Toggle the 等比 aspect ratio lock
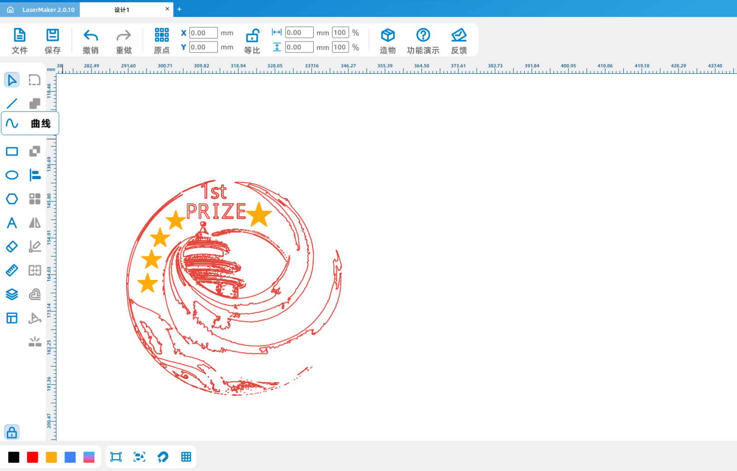The width and height of the screenshot is (737, 471). click(252, 41)
